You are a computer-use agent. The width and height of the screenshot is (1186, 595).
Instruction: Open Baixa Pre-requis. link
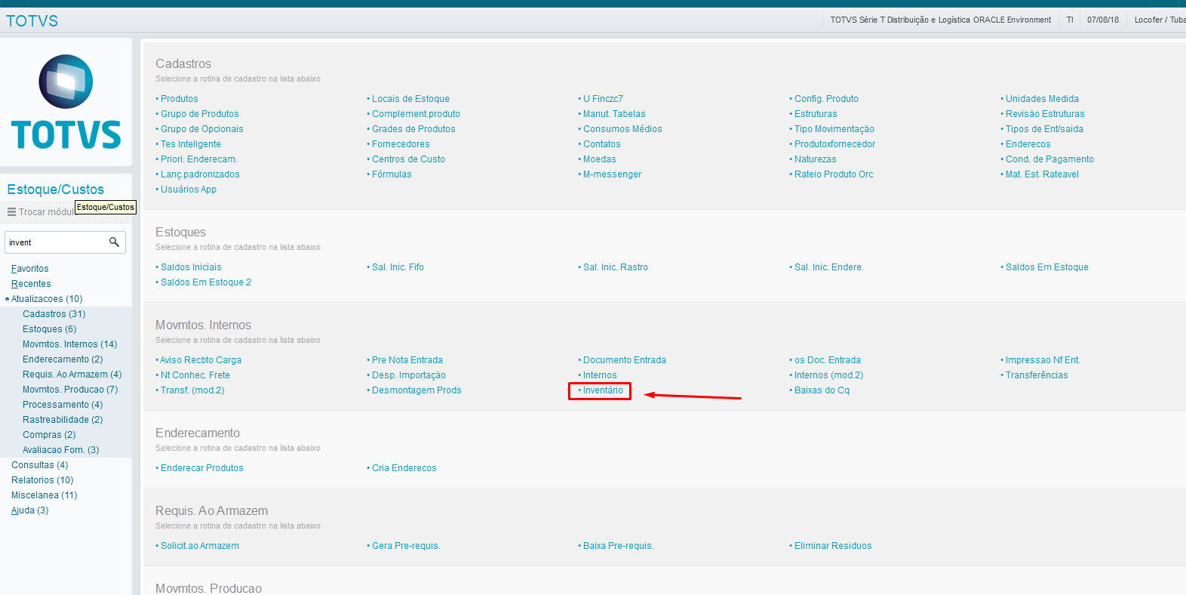(619, 546)
